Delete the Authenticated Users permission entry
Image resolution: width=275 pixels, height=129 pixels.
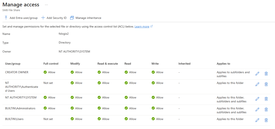click(x=266, y=84)
